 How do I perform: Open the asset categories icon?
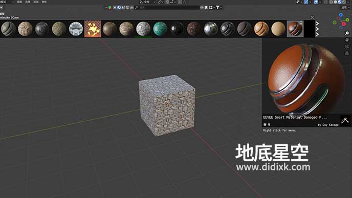pos(211,7)
